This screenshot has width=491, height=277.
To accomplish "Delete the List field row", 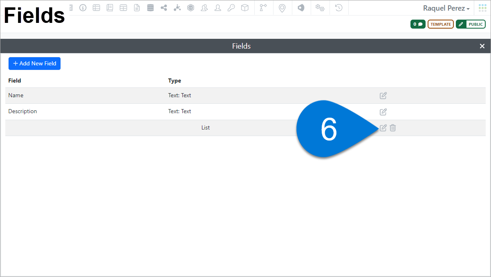I will [x=392, y=128].
